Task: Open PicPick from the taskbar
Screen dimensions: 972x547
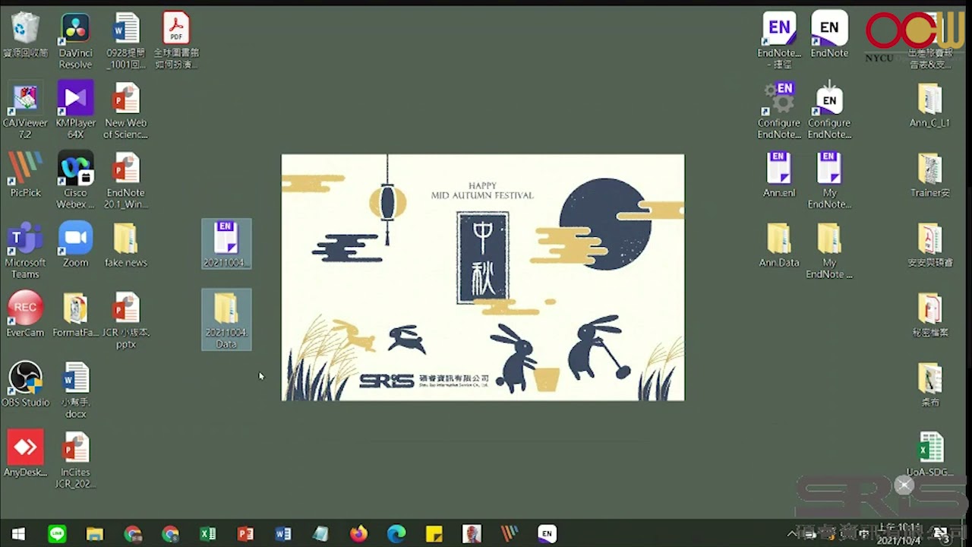Action: coord(509,534)
